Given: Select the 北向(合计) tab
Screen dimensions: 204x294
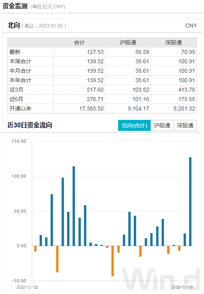Looking at the screenshot, I should pyautogui.click(x=134, y=125).
